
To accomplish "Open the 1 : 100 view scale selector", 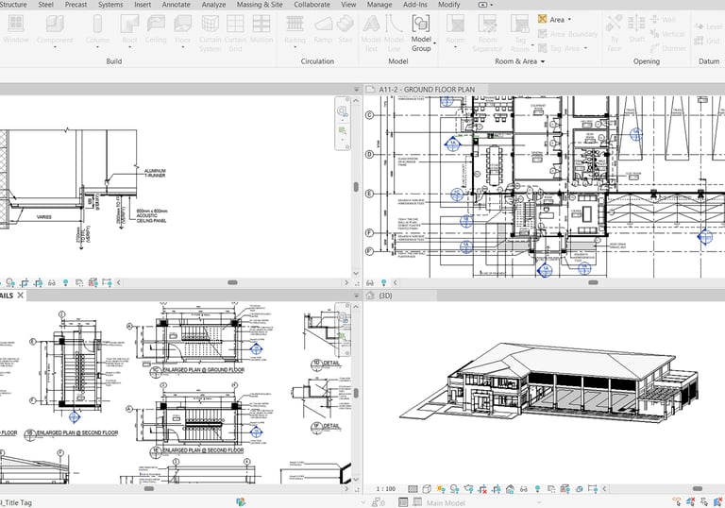I will coord(387,489).
